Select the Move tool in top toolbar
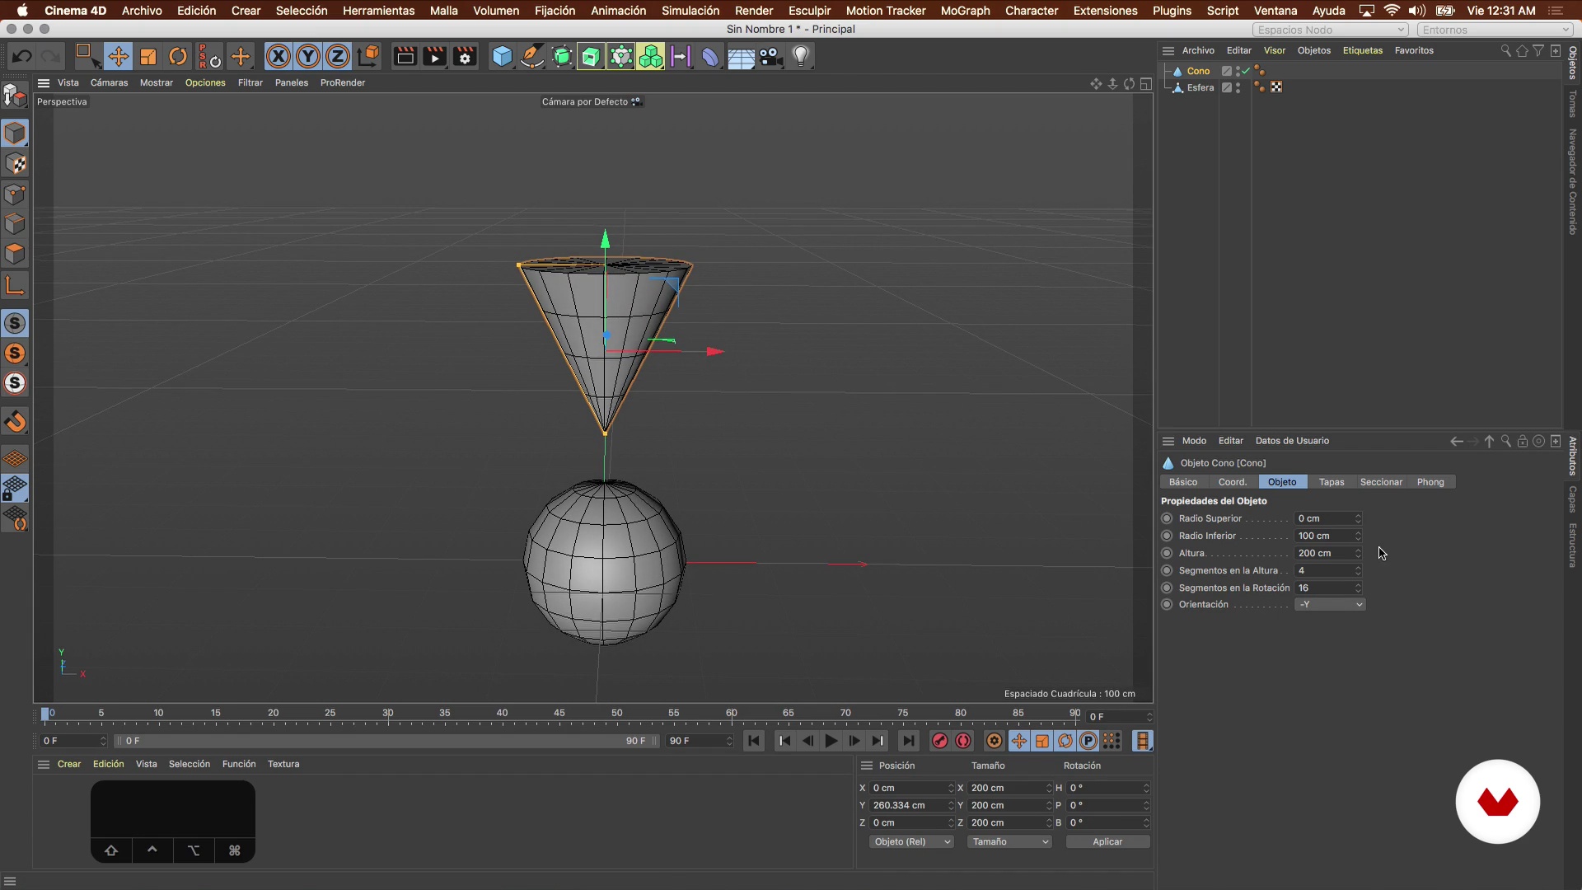This screenshot has width=1582, height=890. 118,56
